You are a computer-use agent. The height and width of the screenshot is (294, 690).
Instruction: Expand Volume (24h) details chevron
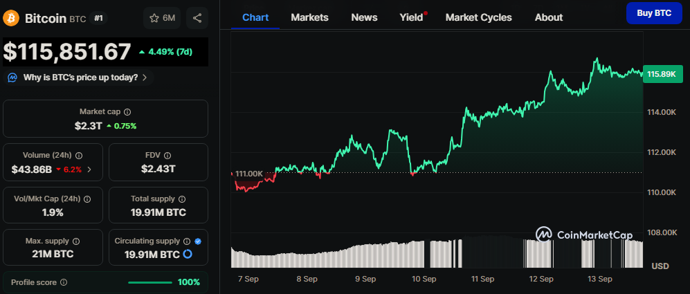89,169
